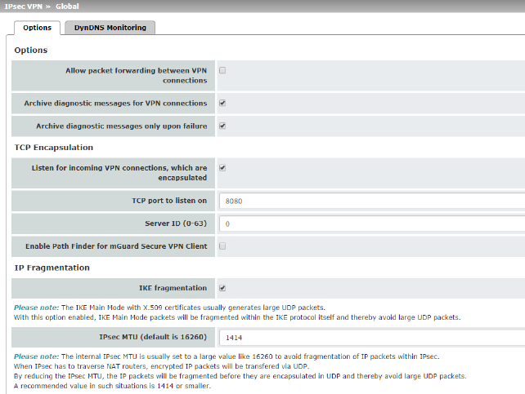Image resolution: width=525 pixels, height=394 pixels.
Task: Click the 'A recommended value in such situations' note line
Action: (x=112, y=386)
